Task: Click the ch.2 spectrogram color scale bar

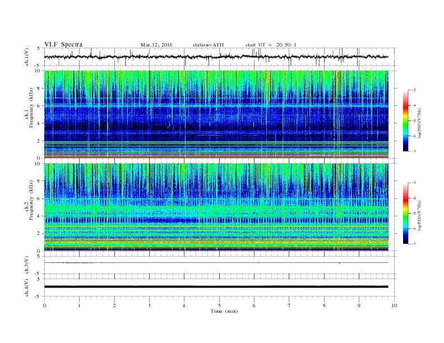Action: point(405,214)
